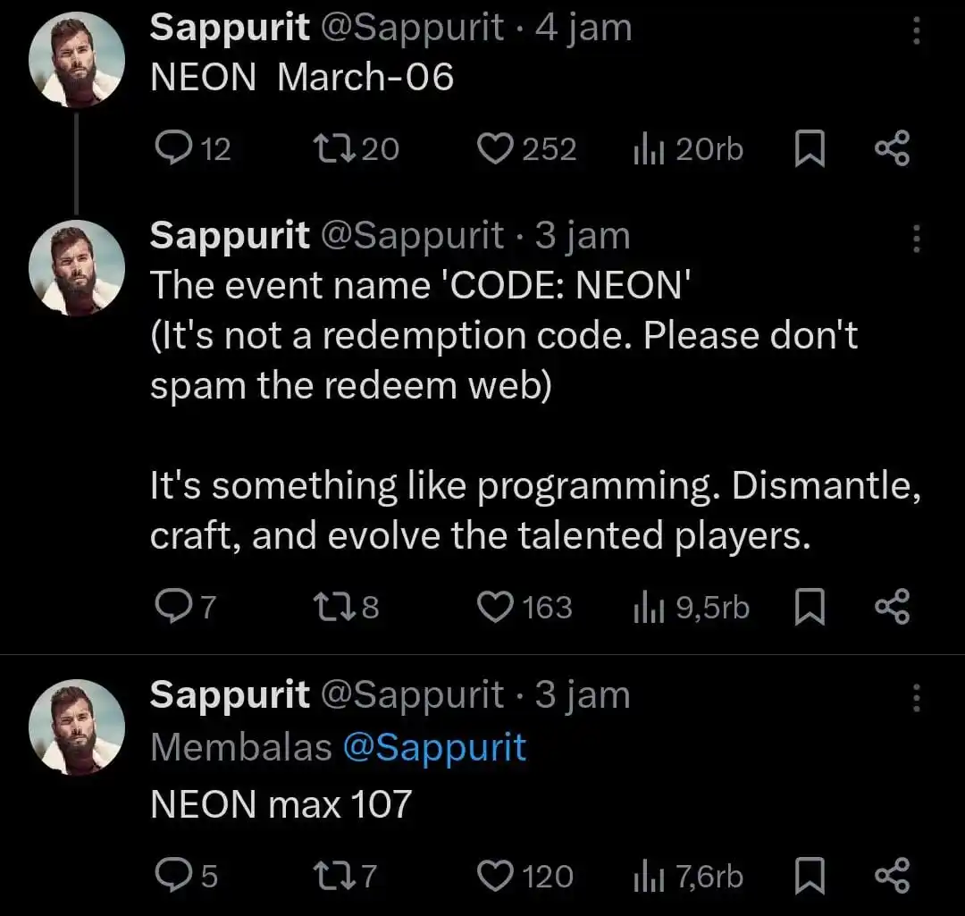Open more options for 'NEON March-06' tweet
Viewport: 965px width, 916px height.
916,32
